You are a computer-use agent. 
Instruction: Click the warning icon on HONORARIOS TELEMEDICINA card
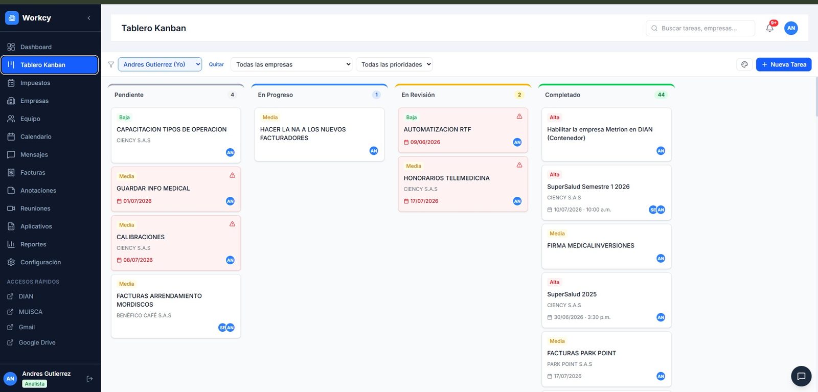[x=519, y=165]
